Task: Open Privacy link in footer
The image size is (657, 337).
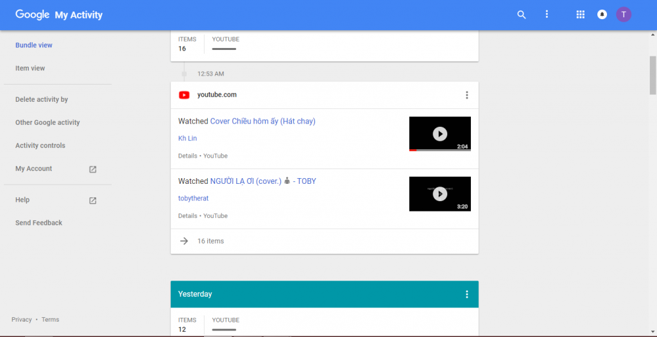Action: tap(21, 320)
